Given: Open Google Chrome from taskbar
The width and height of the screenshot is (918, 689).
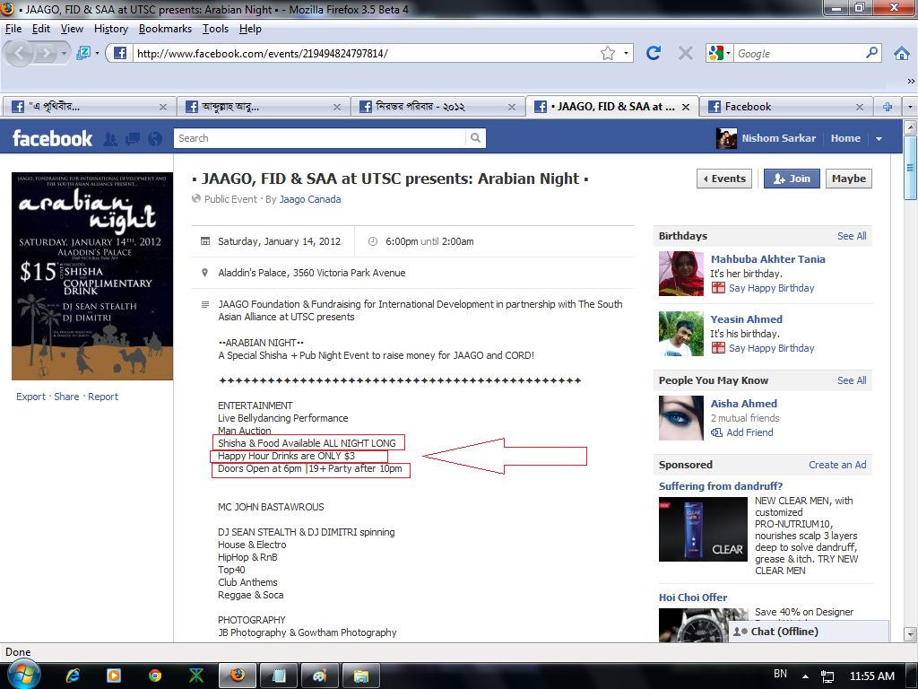Looking at the screenshot, I should click(155, 676).
